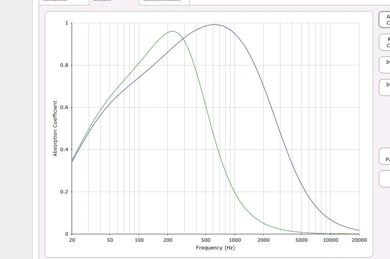Select the clipped button labeled 'R C'

click(x=385, y=42)
